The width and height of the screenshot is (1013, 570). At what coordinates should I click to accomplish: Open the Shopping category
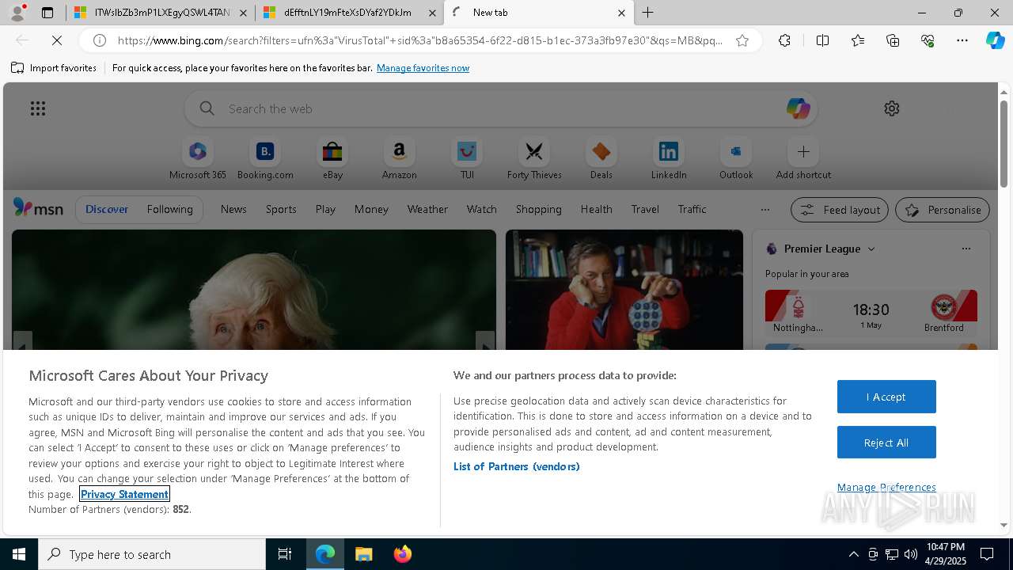click(539, 209)
